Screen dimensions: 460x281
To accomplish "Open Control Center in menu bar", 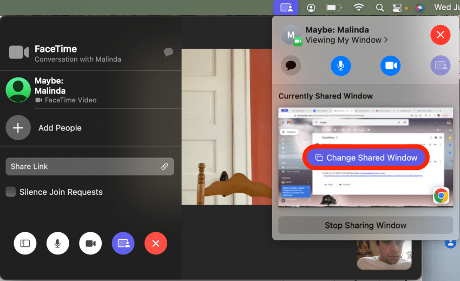I will point(398,8).
